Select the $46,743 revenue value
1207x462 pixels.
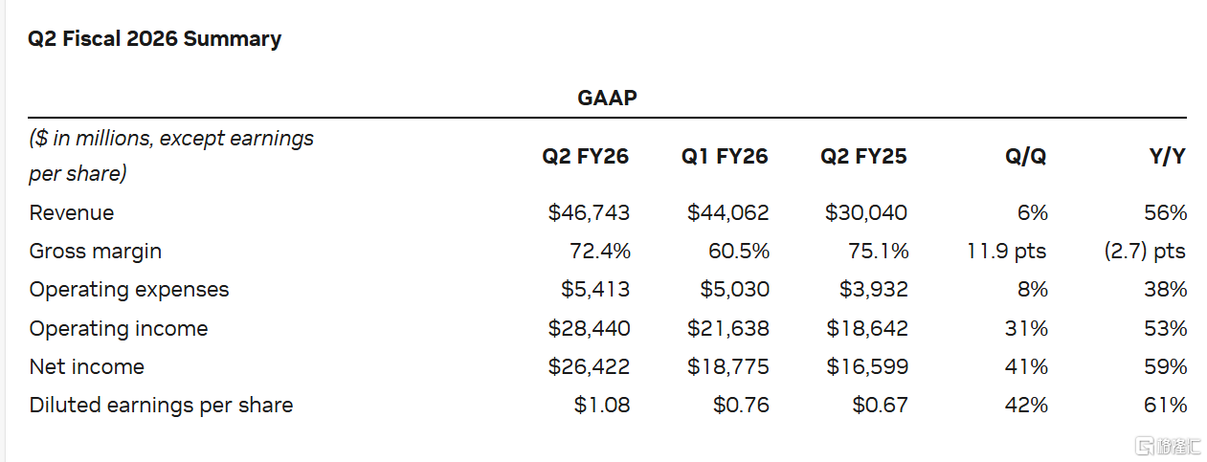tap(589, 212)
